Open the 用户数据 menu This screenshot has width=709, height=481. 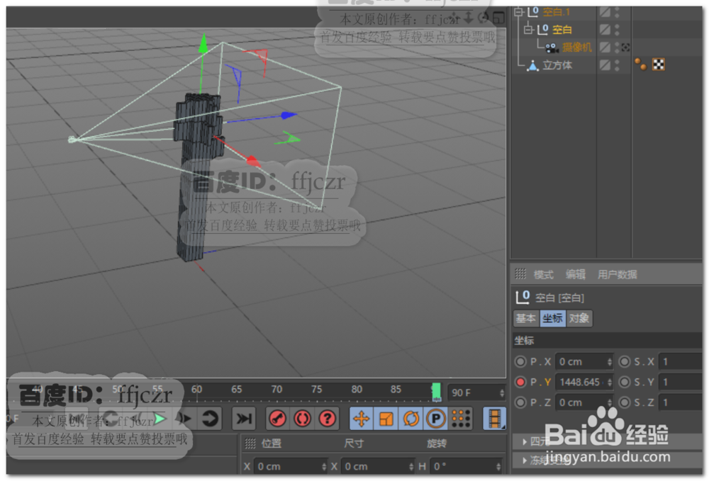tap(618, 275)
